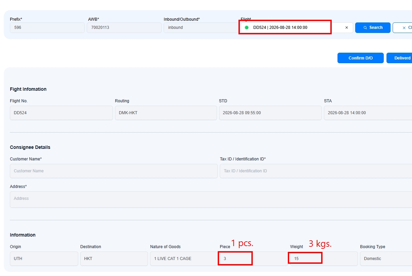Click the green status dot beside DD524
Screen dimensions: 412x276
pos(247,28)
